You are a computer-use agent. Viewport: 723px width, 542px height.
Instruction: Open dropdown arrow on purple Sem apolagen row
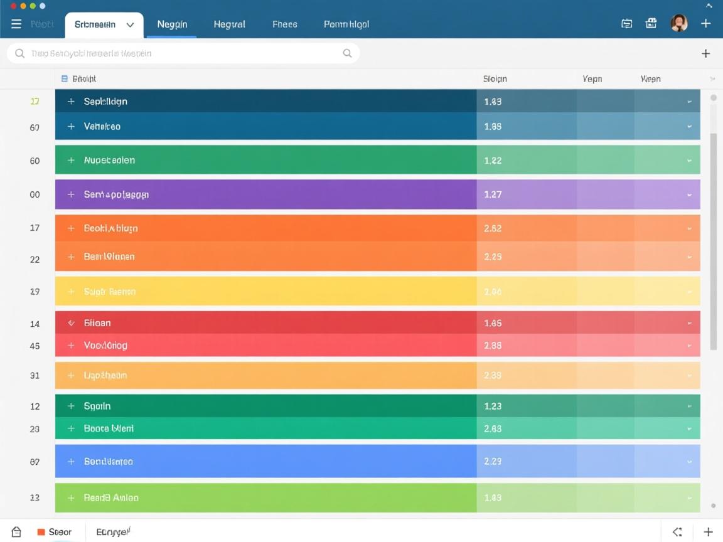click(689, 195)
